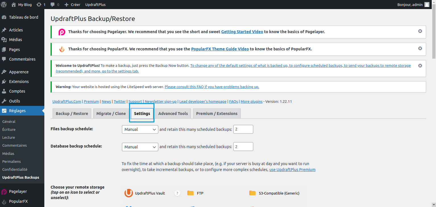Edit files retained backups count field

tap(243, 129)
